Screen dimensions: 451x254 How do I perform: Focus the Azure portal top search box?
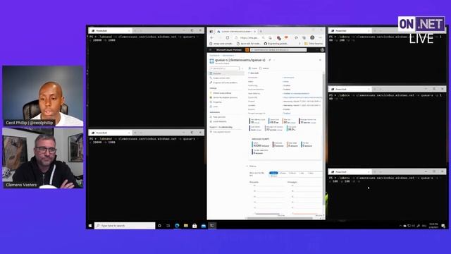click(278, 50)
